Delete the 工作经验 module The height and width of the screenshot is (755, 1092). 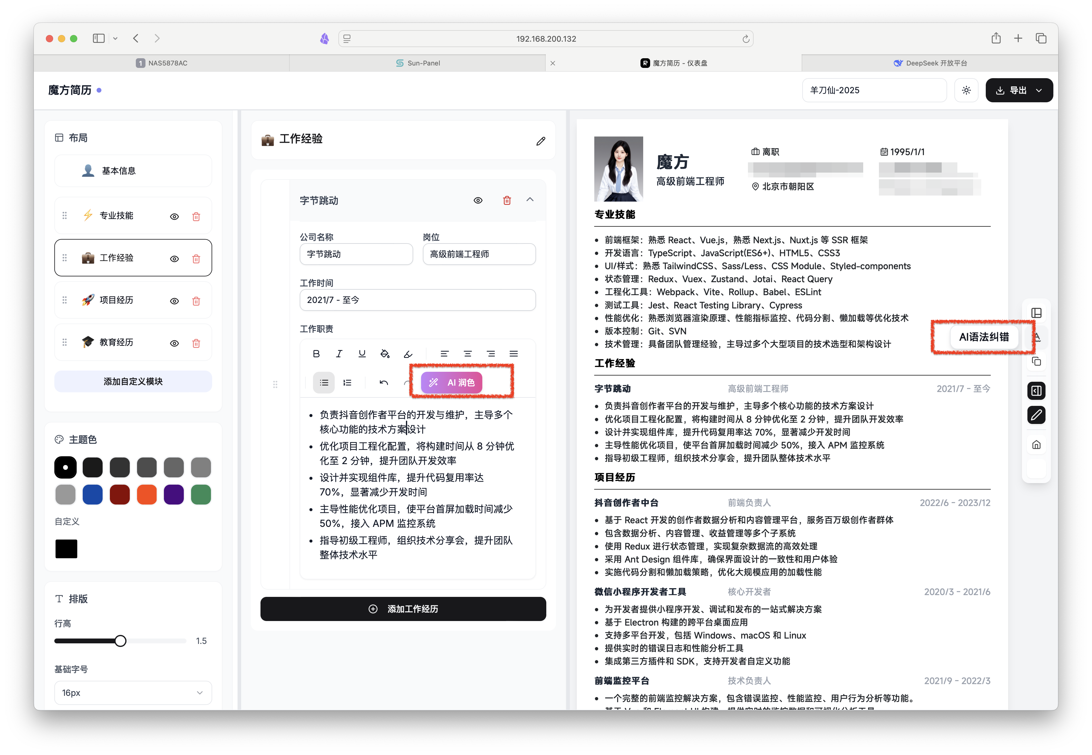[x=196, y=259]
